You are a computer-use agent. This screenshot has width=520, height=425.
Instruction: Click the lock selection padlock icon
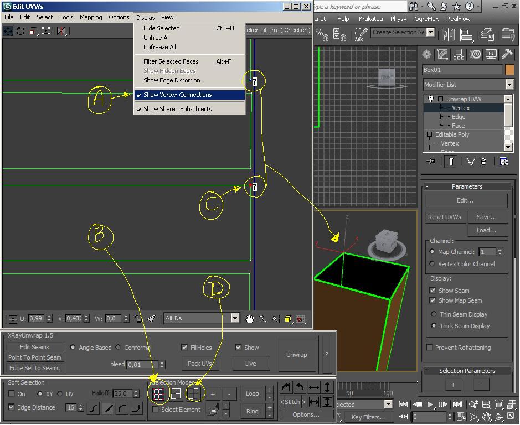tap(138, 319)
